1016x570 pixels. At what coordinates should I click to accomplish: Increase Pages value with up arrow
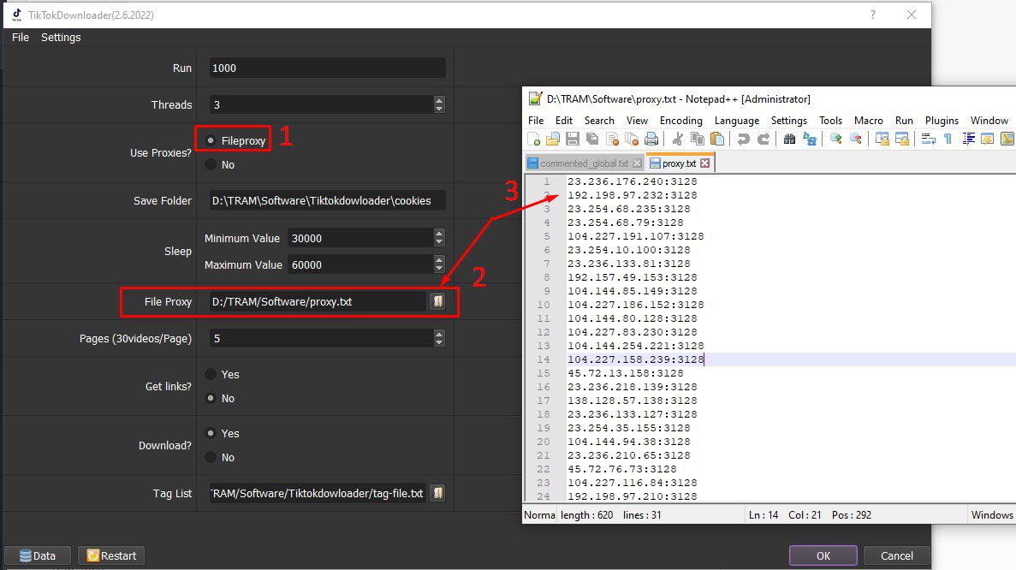point(439,335)
